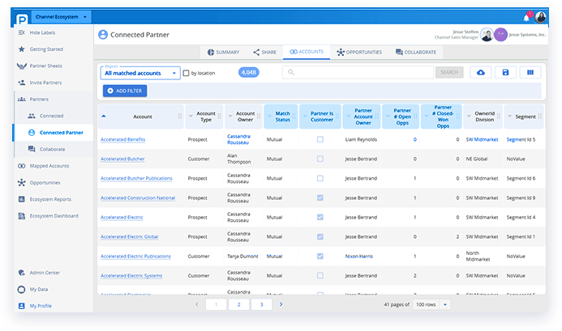Sort by Account column arrow

coord(104,116)
